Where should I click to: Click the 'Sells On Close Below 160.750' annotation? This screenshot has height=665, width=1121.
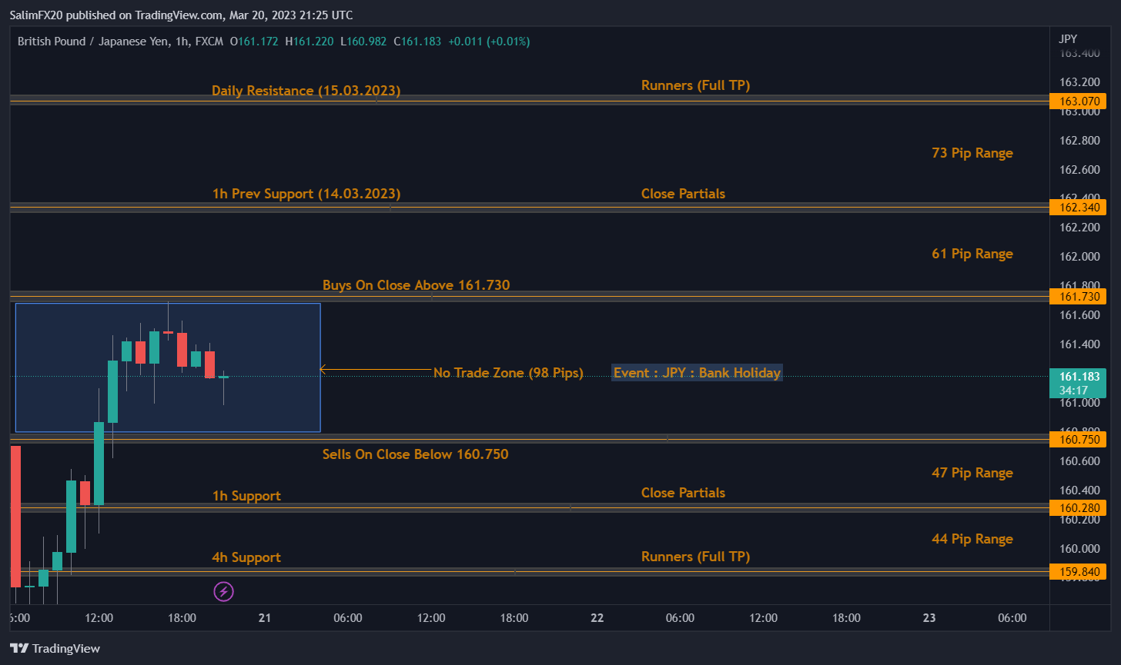415,454
